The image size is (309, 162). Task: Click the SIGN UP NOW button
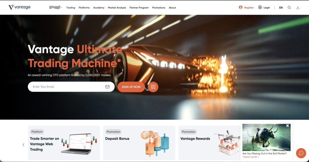point(131,87)
